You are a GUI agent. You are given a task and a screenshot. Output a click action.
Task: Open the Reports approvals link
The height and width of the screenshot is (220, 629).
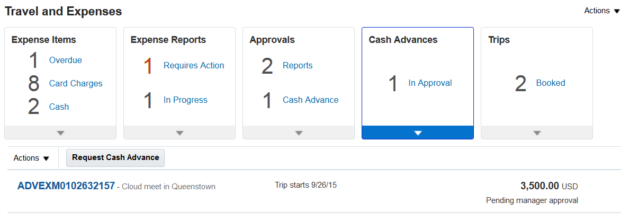pos(298,65)
